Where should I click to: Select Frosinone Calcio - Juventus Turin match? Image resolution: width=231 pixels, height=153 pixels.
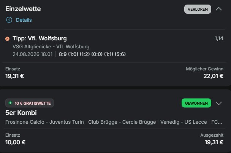(44, 122)
